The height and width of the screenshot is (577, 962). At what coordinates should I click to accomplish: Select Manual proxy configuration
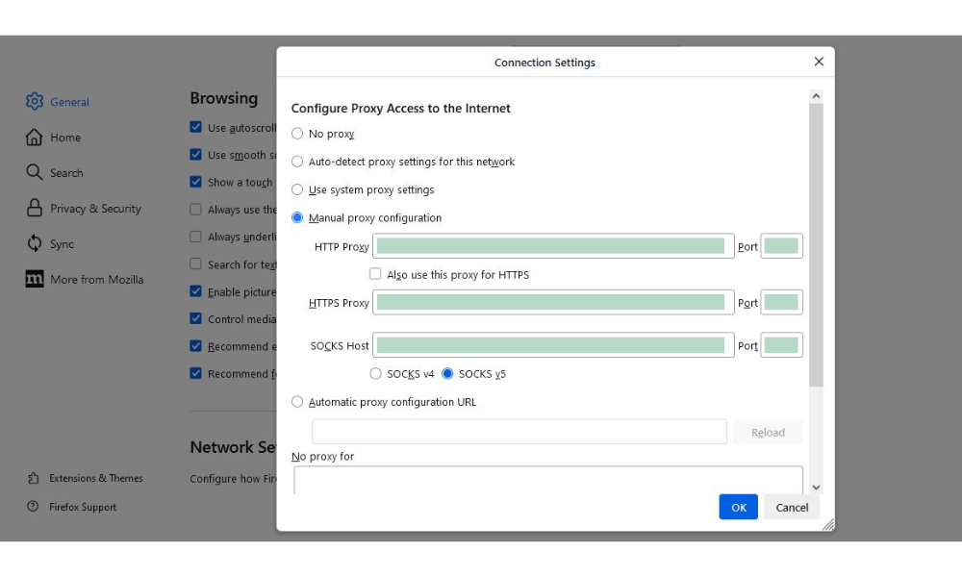click(297, 217)
